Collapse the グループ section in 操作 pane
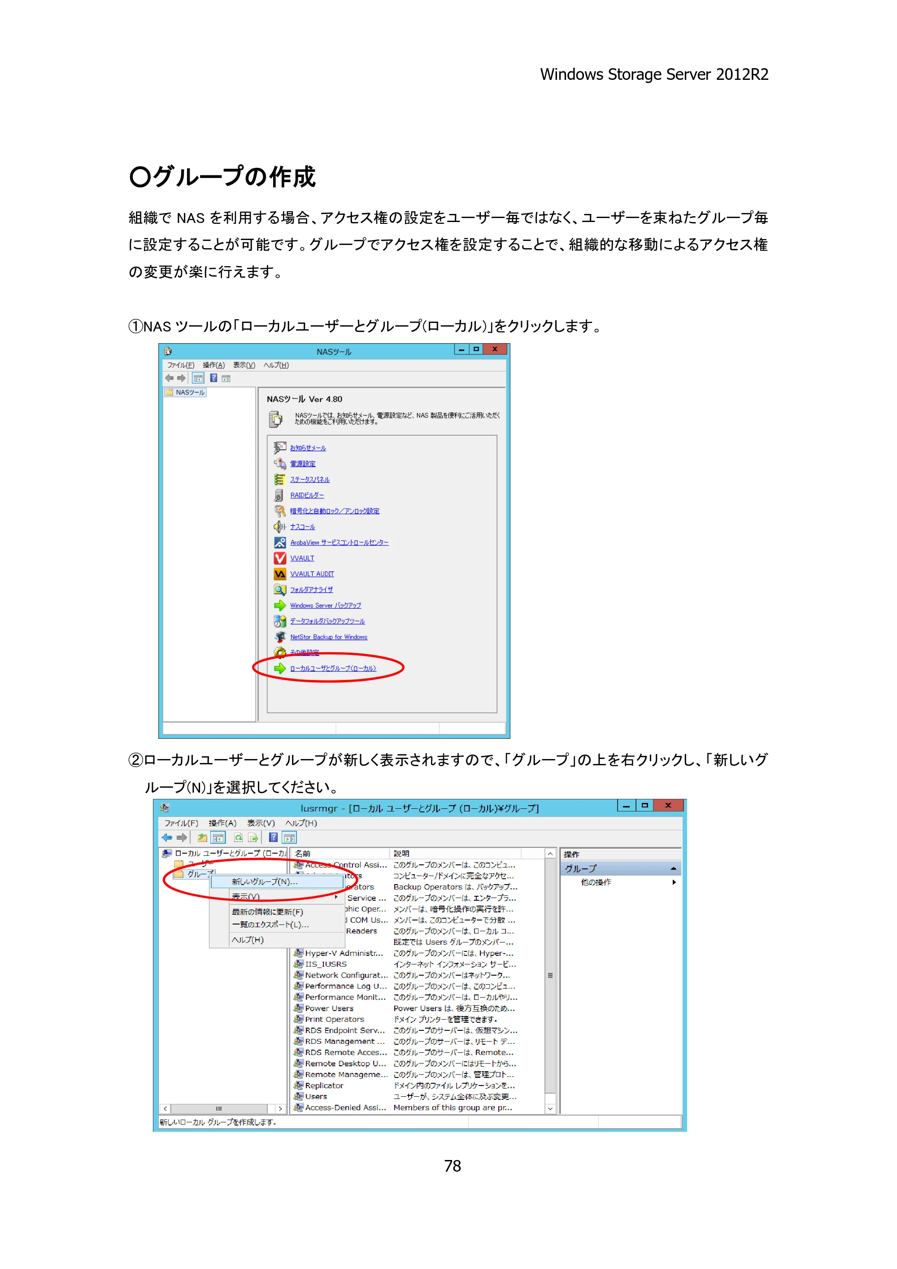The width and height of the screenshot is (897, 1269). click(x=673, y=868)
